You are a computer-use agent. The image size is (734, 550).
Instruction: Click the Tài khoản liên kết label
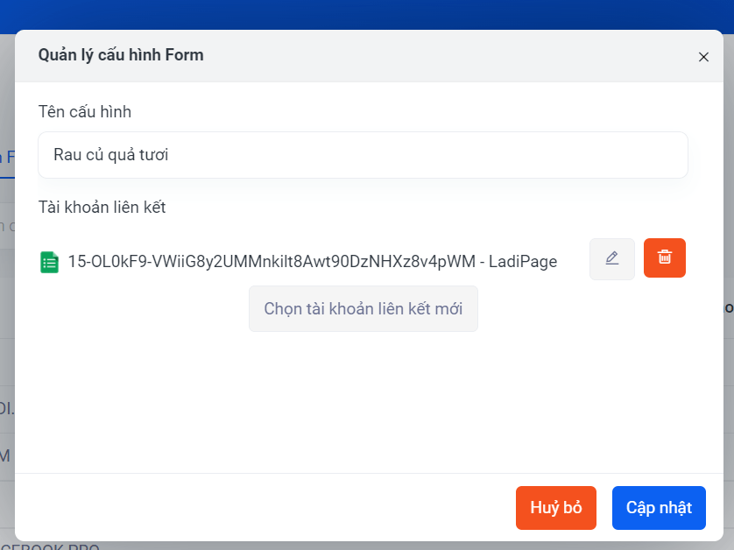(102, 207)
